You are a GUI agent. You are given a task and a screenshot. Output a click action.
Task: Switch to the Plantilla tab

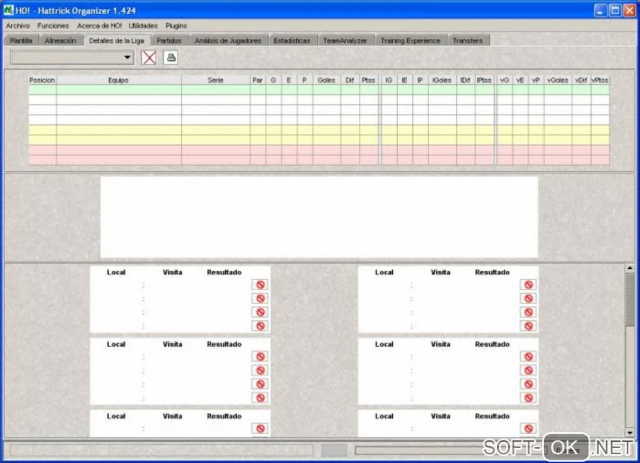21,40
